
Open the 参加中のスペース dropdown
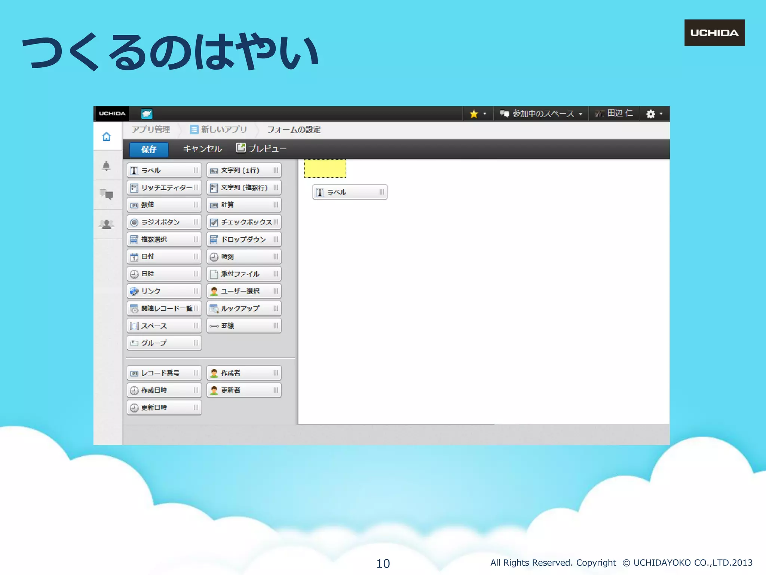click(x=541, y=114)
